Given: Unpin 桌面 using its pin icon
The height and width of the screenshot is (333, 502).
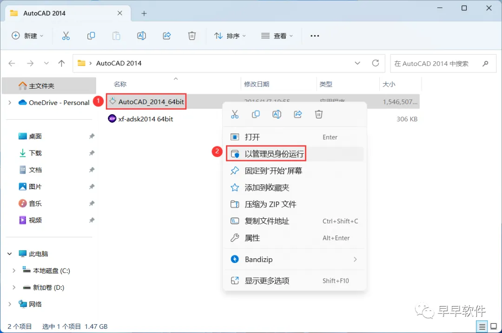Looking at the screenshot, I should tap(92, 136).
